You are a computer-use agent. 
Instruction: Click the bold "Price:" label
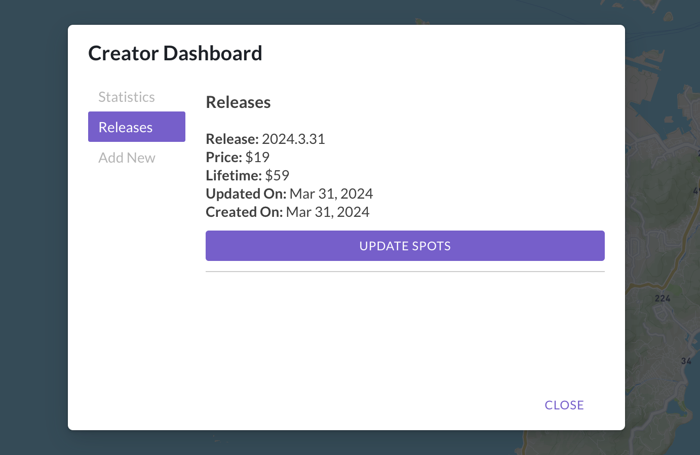[x=224, y=157]
